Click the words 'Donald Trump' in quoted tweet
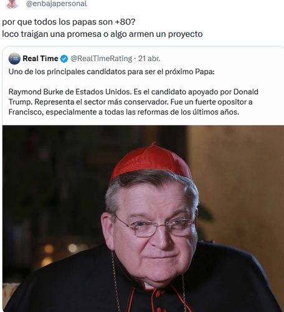This screenshot has height=312, width=284. [246, 92]
